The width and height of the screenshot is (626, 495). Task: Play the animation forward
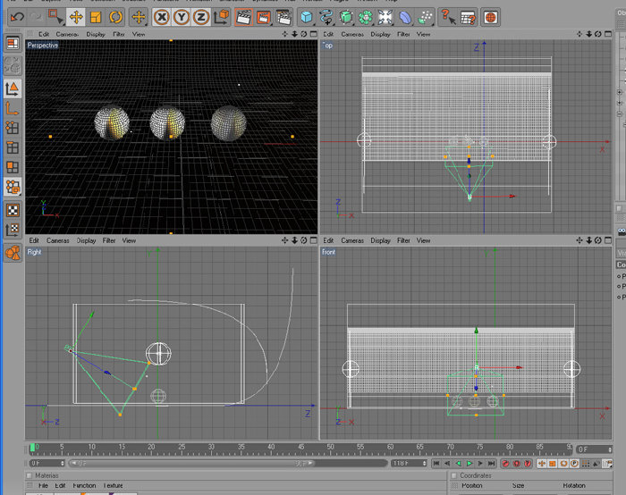click(x=469, y=463)
